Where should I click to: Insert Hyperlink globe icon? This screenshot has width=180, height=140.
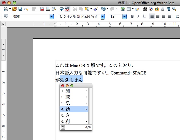click(x=123, y=9)
